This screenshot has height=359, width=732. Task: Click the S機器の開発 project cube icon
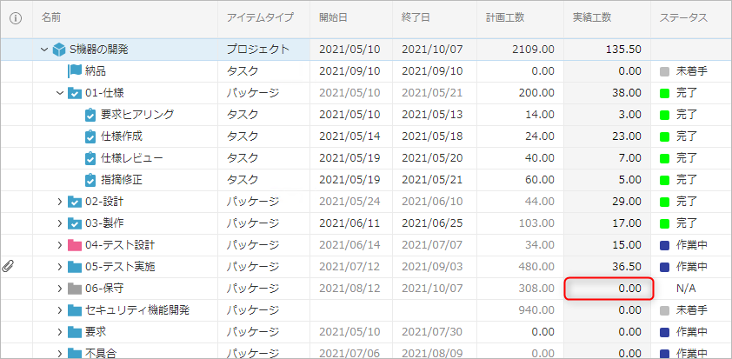[x=59, y=50]
